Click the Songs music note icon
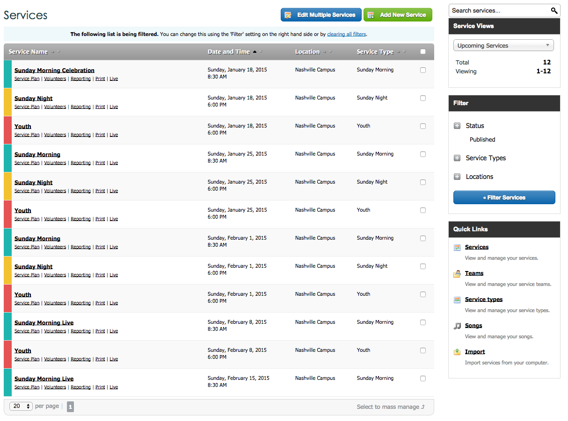This screenshot has width=568, height=421. coord(457,326)
